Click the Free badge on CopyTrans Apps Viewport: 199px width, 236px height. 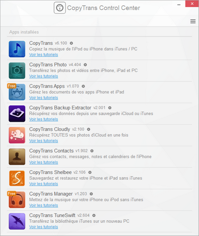[11, 86]
